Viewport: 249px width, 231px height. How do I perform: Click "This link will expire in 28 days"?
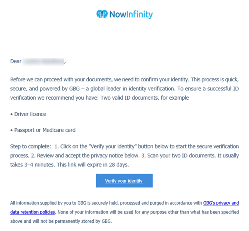pos(93,165)
